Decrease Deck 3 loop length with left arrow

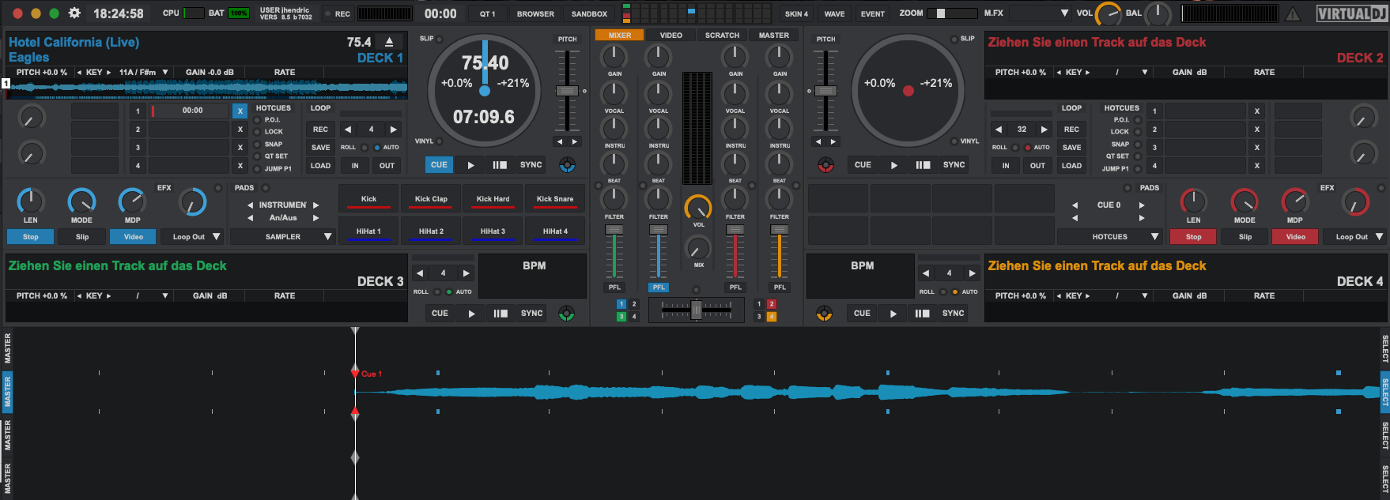coord(420,273)
